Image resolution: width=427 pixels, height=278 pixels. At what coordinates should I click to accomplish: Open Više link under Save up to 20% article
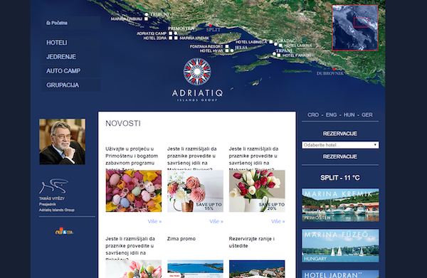278,221
